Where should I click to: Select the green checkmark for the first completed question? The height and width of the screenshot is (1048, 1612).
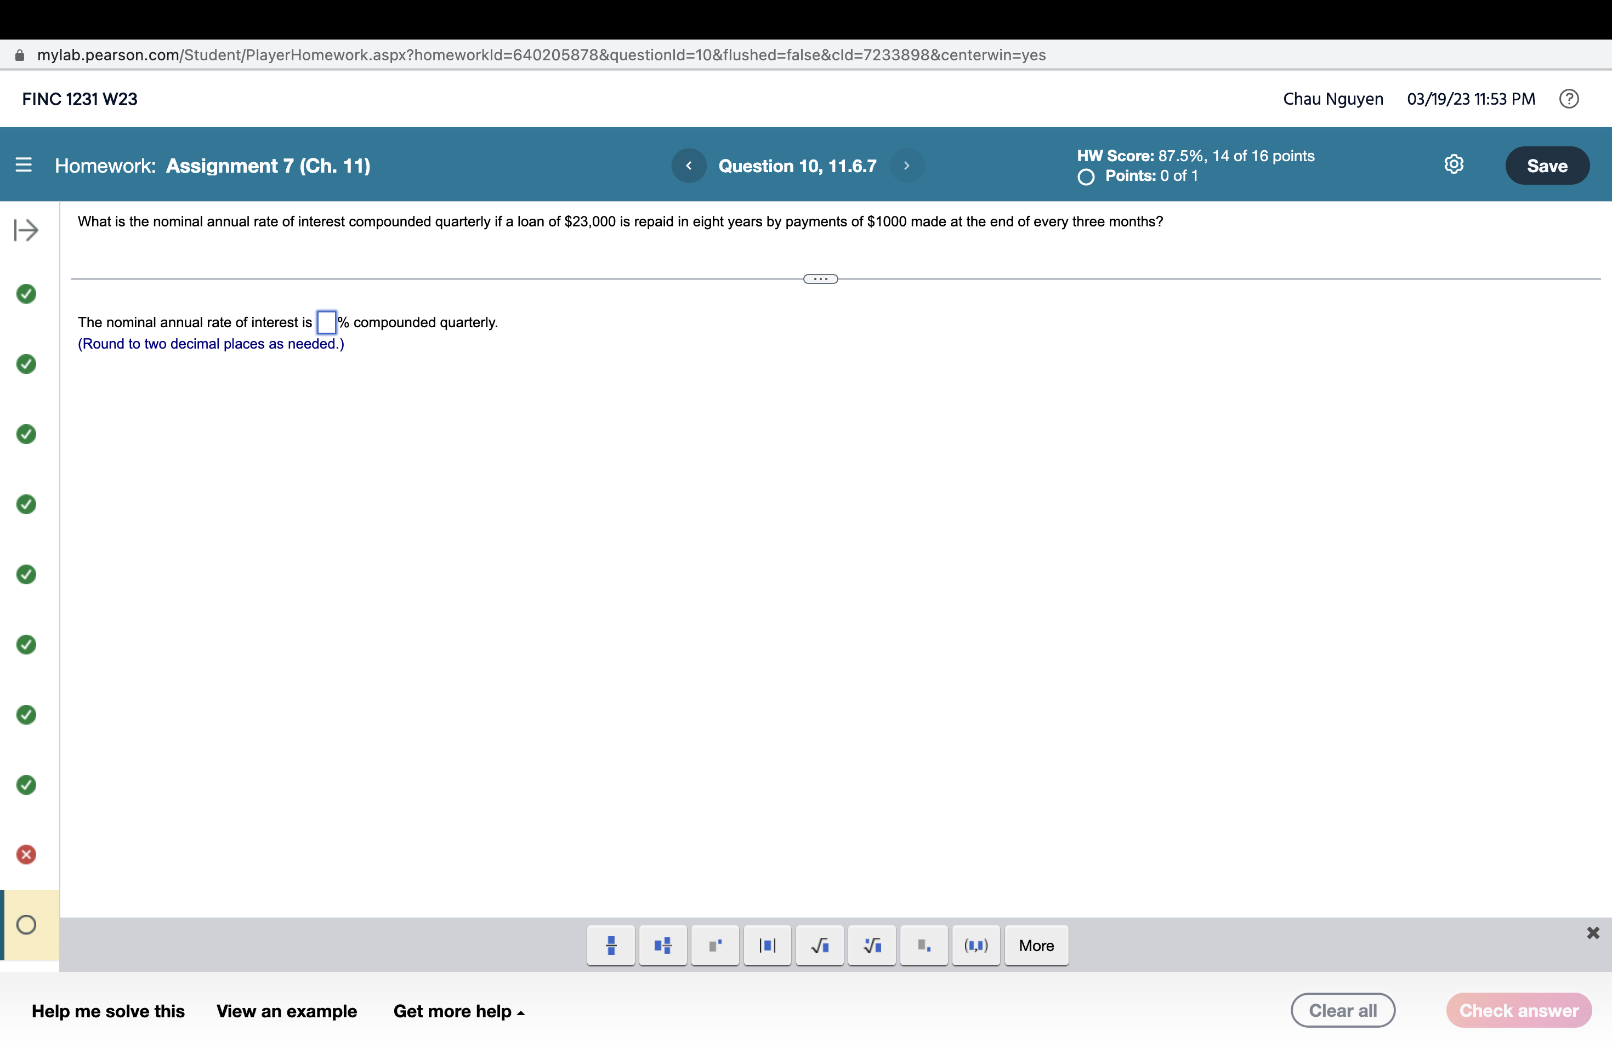[26, 294]
